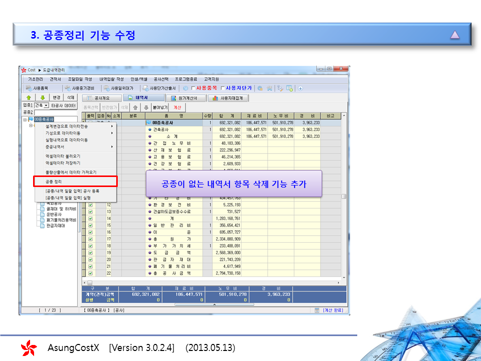
Task: Enable the blue 사용자단가 checkbox
Action: [x=223, y=88]
